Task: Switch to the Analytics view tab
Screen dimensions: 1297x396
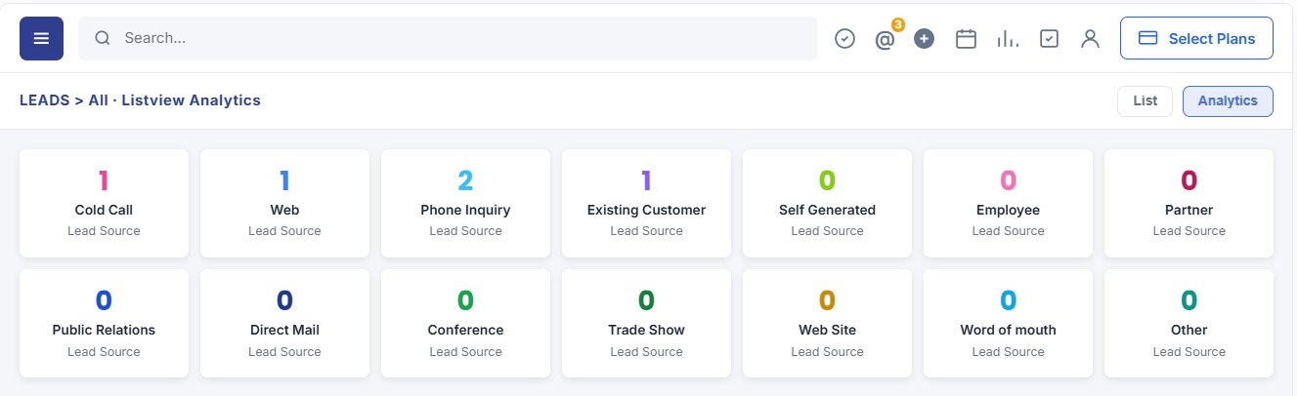Action: click(1228, 100)
